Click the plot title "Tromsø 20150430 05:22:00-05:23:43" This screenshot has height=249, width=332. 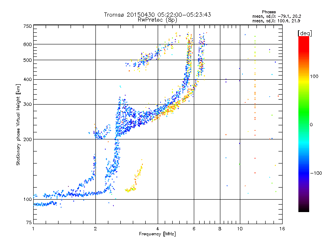click(x=158, y=15)
